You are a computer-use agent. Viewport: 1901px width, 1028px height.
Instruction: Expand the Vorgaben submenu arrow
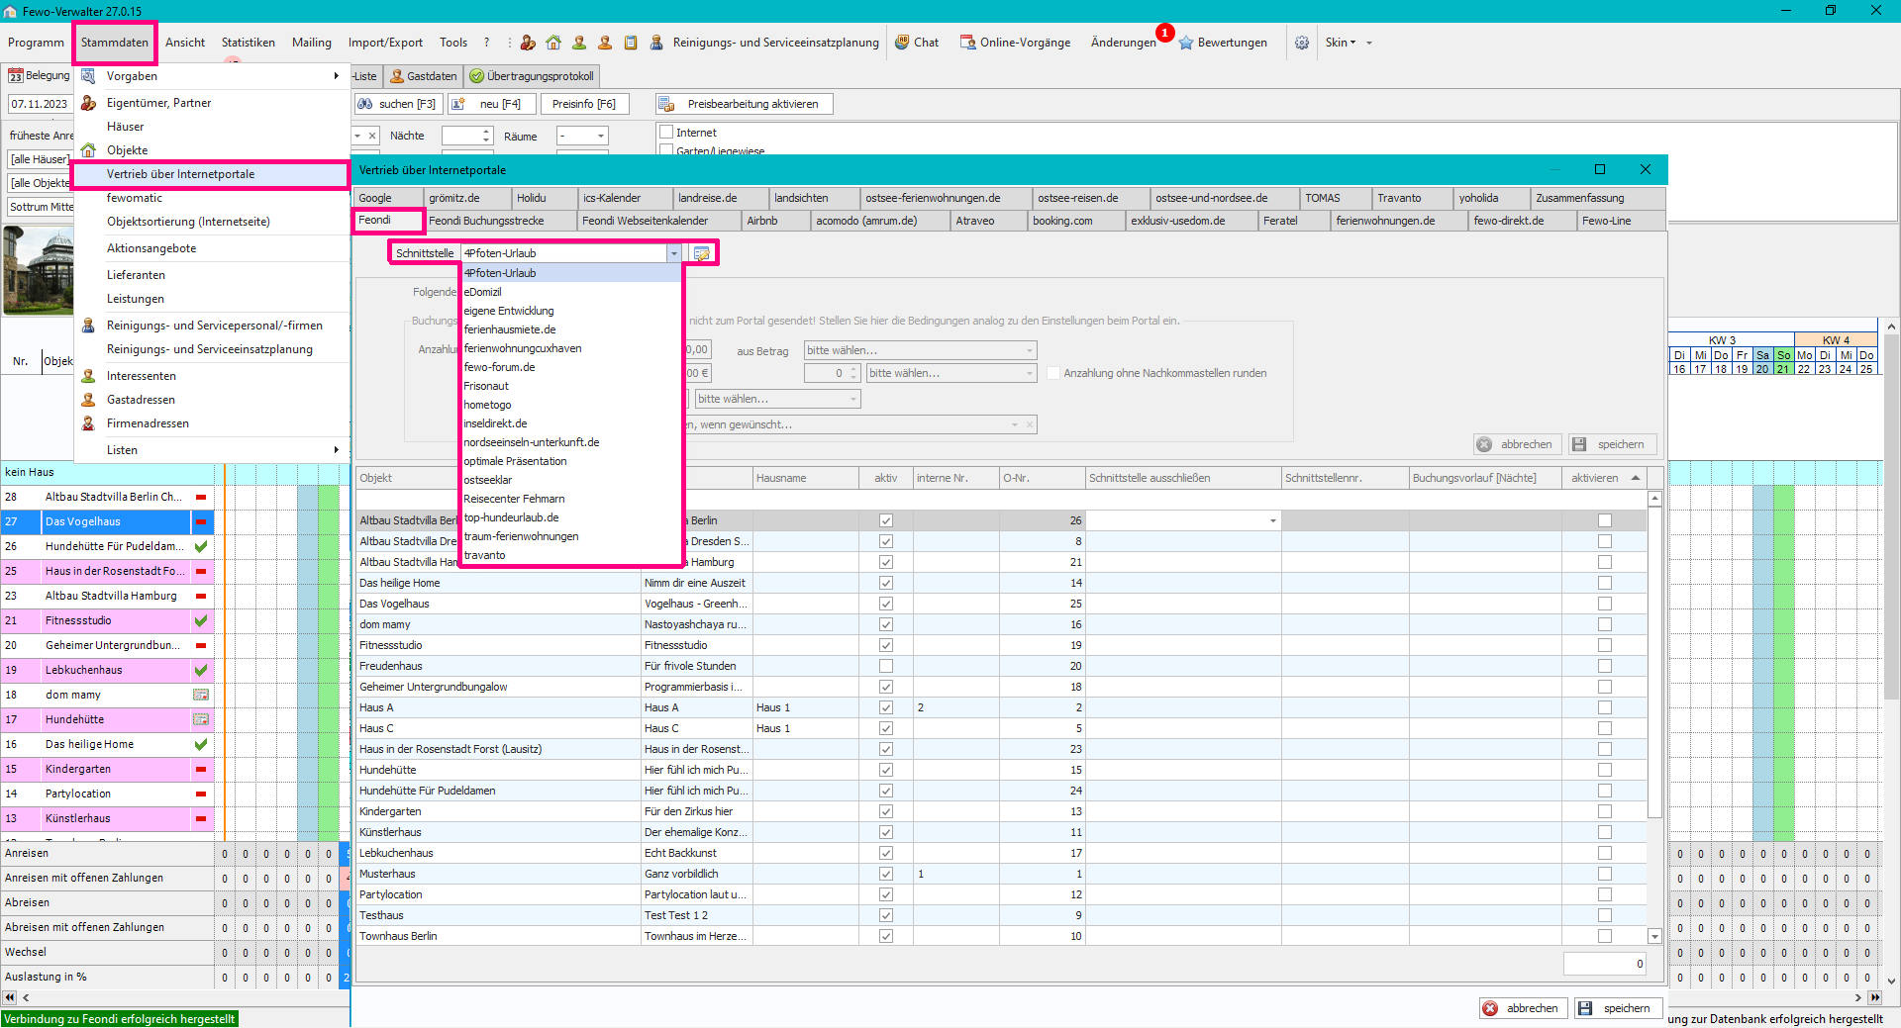coord(337,76)
